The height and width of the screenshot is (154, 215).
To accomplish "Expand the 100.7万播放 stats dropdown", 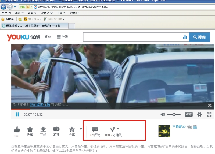I will (118, 129).
